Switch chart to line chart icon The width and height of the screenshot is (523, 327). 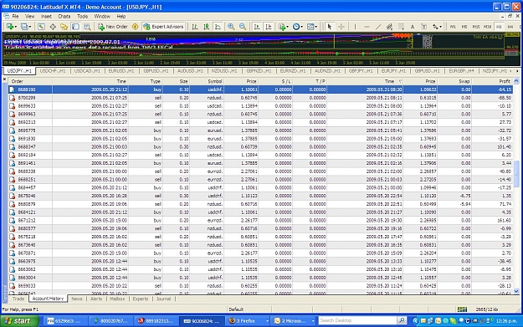click(x=218, y=27)
